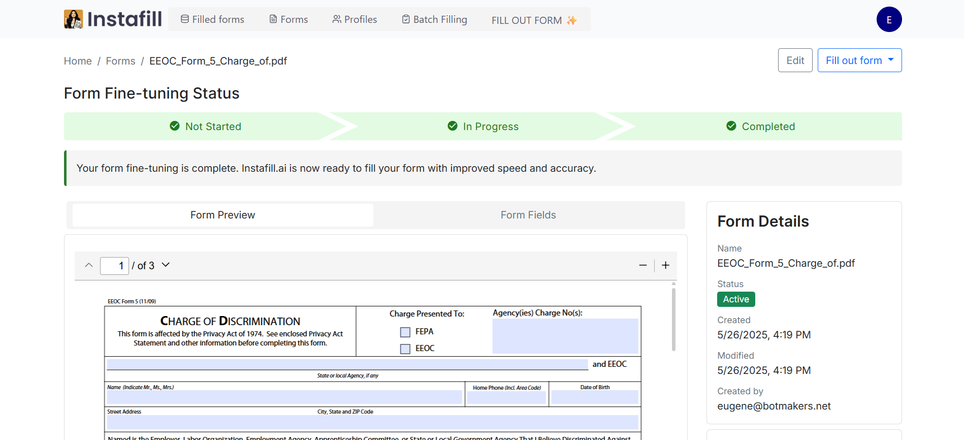Click the PDF preview vertical scrollbar

tap(673, 320)
